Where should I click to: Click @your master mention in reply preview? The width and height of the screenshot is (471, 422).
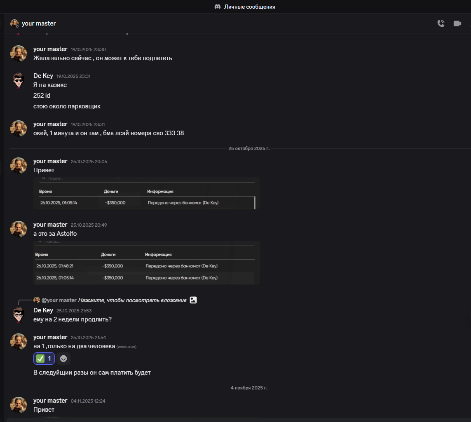[59, 300]
